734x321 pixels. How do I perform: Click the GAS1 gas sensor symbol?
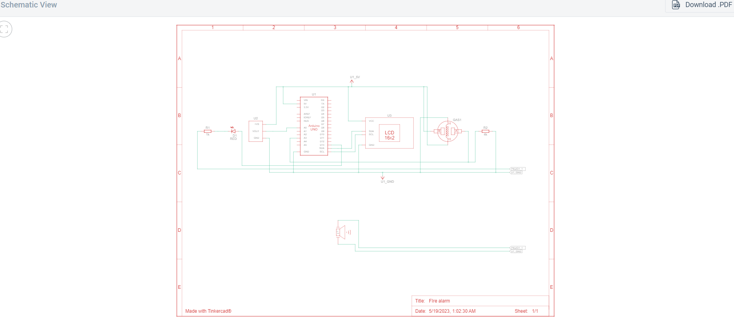click(x=448, y=131)
